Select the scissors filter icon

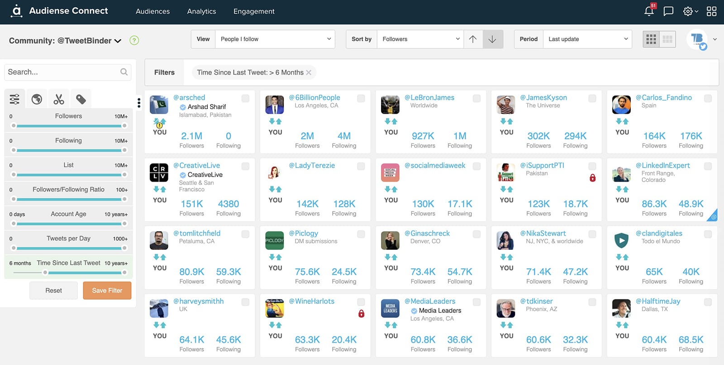pyautogui.click(x=59, y=99)
